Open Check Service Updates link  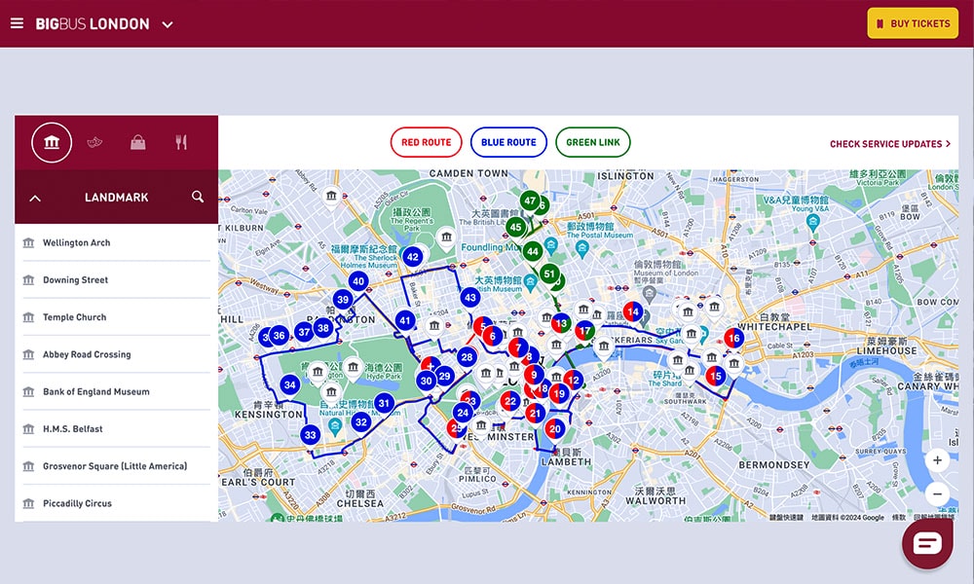(890, 144)
